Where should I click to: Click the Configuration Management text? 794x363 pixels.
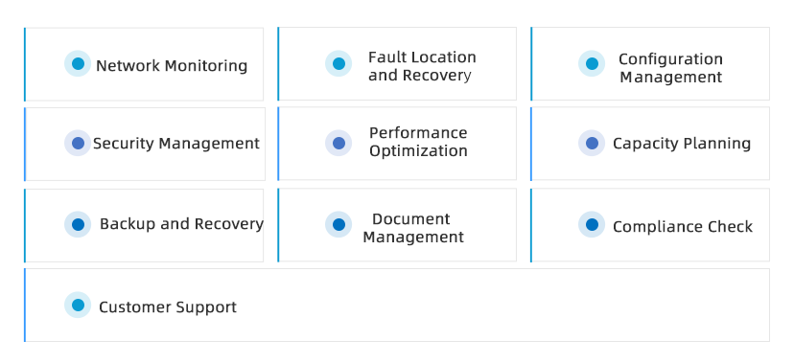click(670, 68)
